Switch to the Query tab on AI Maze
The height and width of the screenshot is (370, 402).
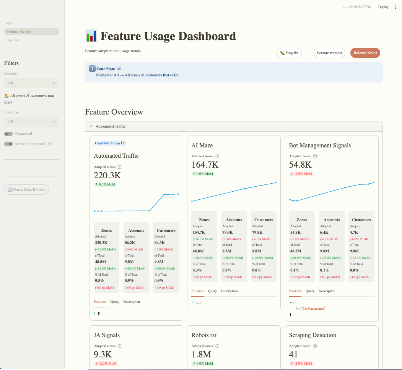pos(212,291)
